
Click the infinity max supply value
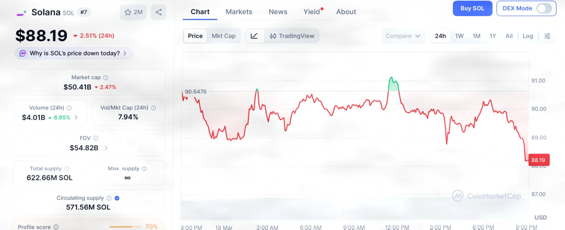pyautogui.click(x=127, y=178)
